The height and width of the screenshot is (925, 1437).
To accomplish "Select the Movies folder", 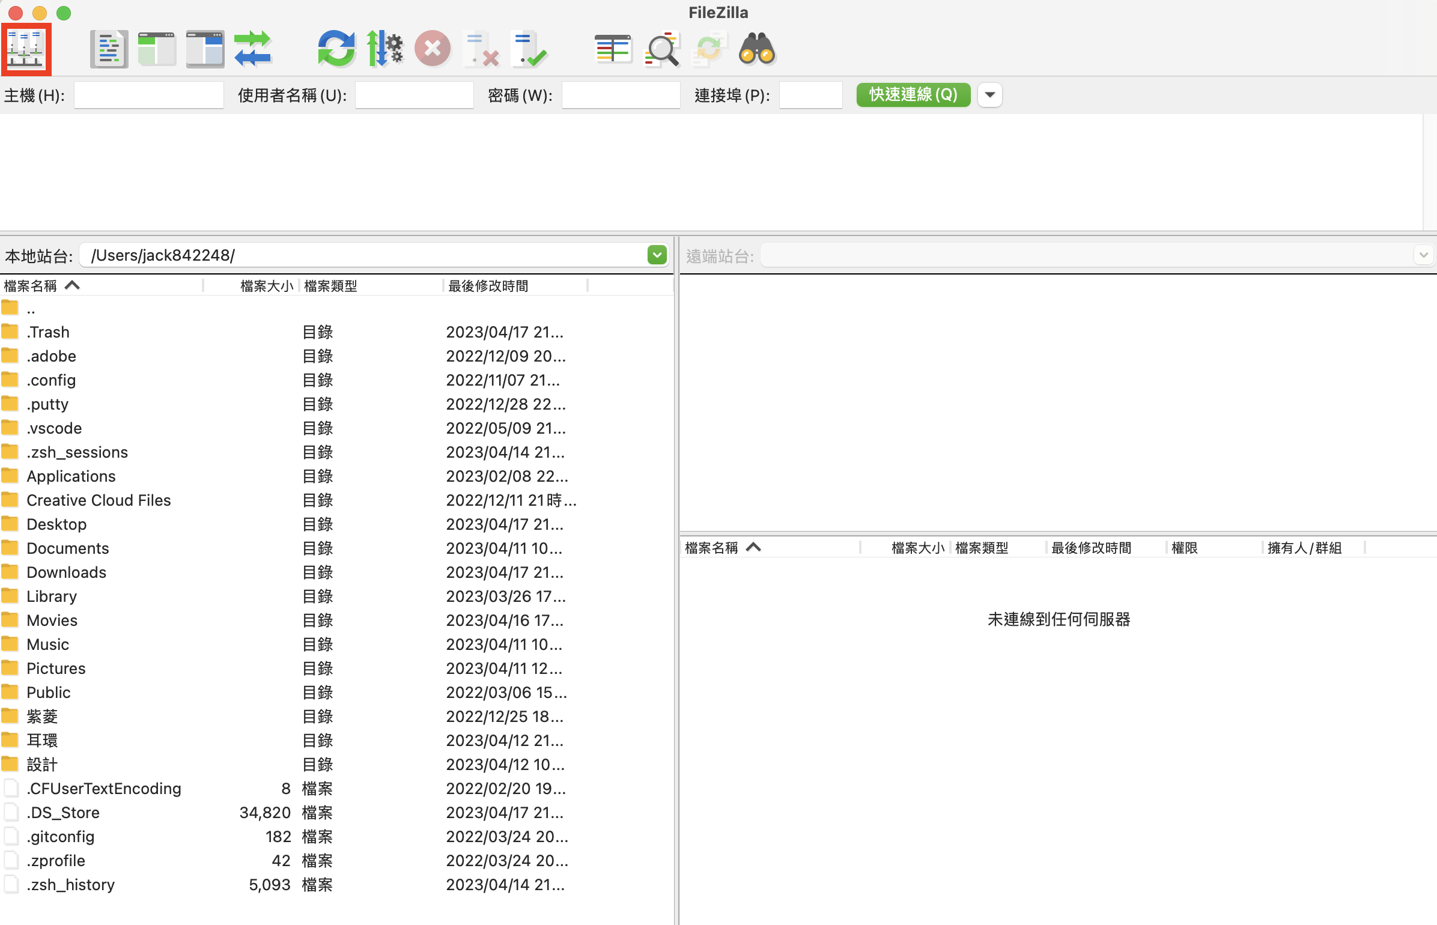I will tap(336, 620).
